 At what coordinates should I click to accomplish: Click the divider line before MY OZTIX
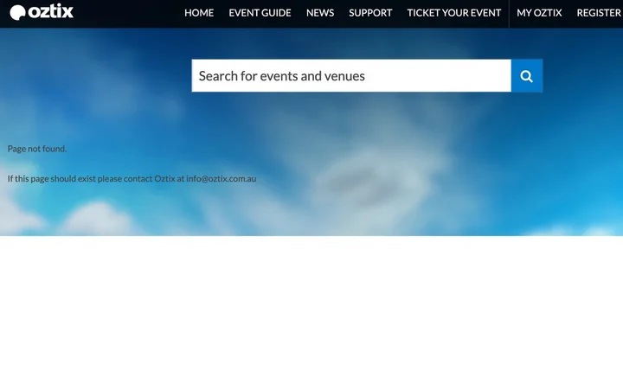pyautogui.click(x=509, y=13)
